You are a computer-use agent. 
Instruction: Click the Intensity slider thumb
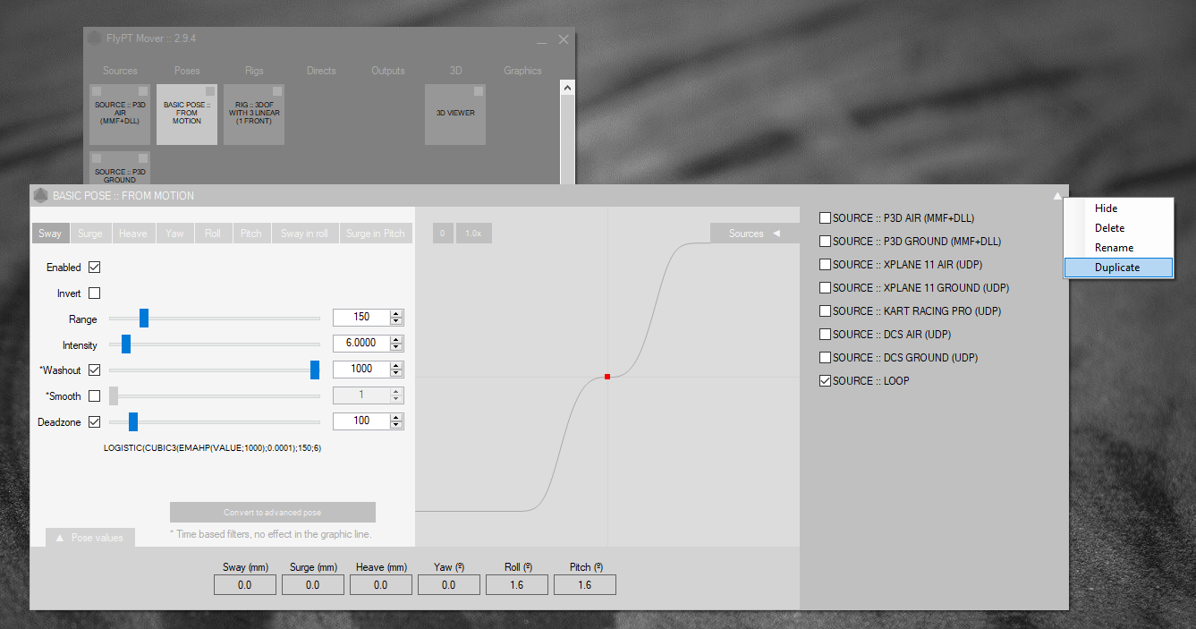coord(126,344)
